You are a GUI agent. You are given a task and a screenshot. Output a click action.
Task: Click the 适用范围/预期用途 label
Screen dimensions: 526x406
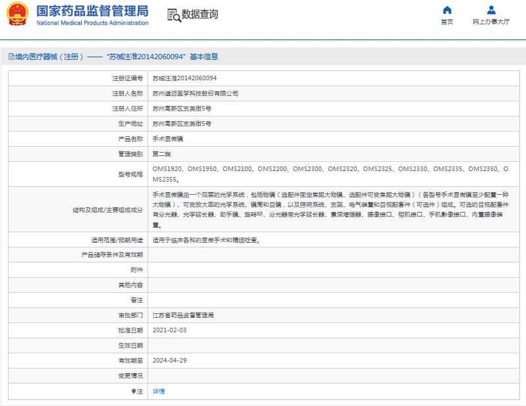tap(117, 240)
